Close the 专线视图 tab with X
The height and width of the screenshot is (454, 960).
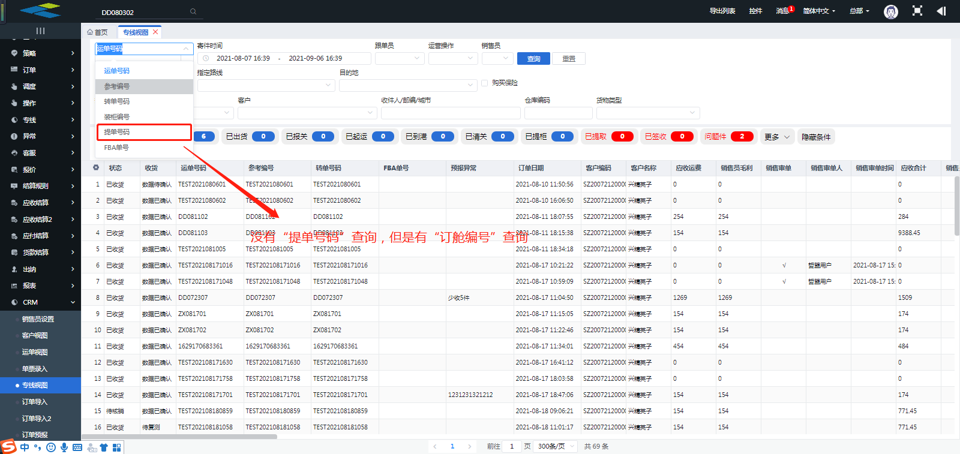click(155, 32)
